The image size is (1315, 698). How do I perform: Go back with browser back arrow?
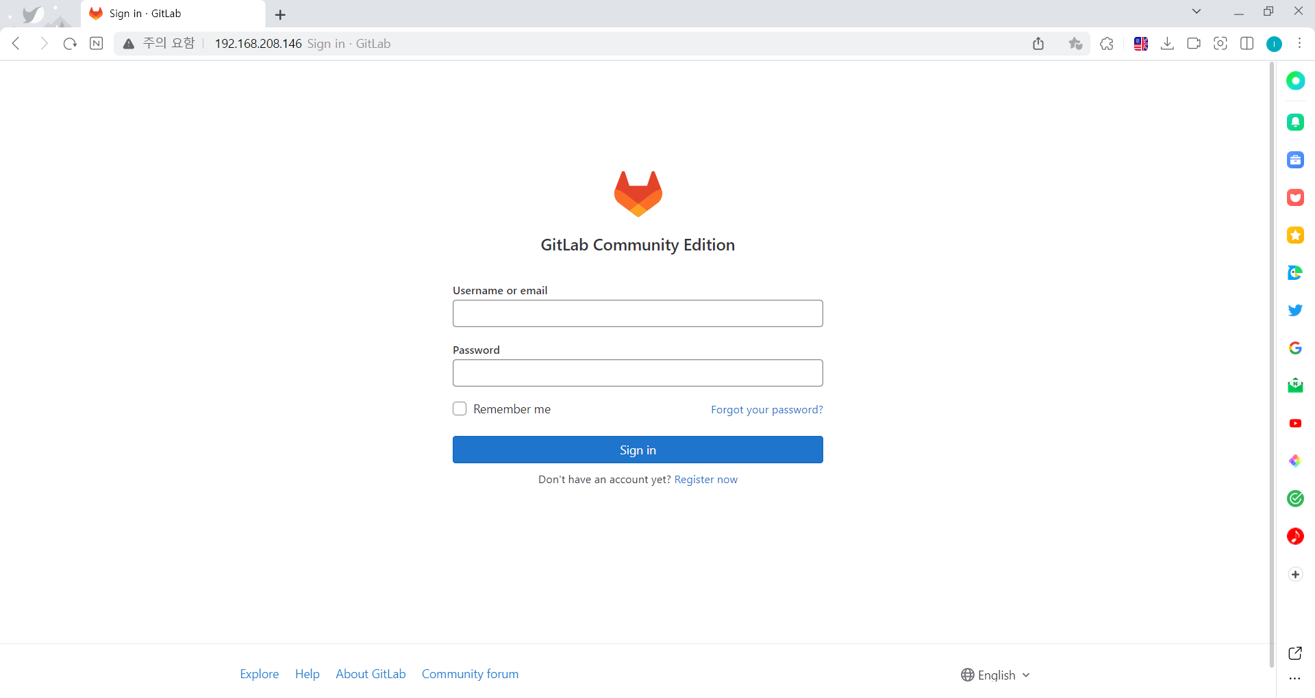(16, 44)
